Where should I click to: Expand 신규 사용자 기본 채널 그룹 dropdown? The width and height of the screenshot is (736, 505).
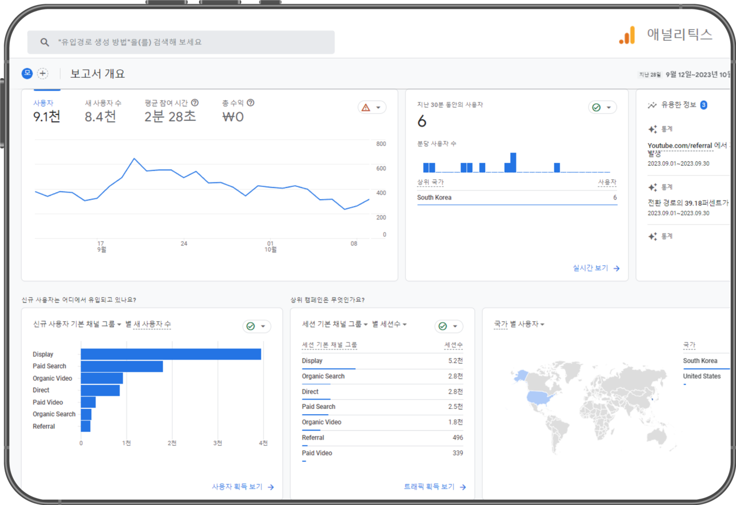119,325
